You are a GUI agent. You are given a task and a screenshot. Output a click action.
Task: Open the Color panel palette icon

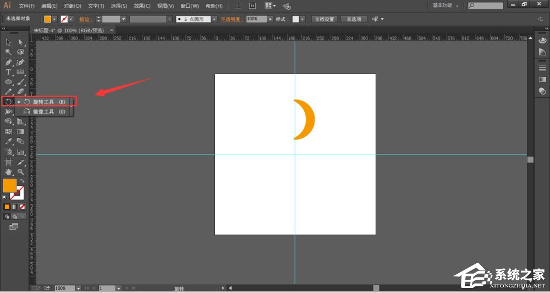point(542,42)
